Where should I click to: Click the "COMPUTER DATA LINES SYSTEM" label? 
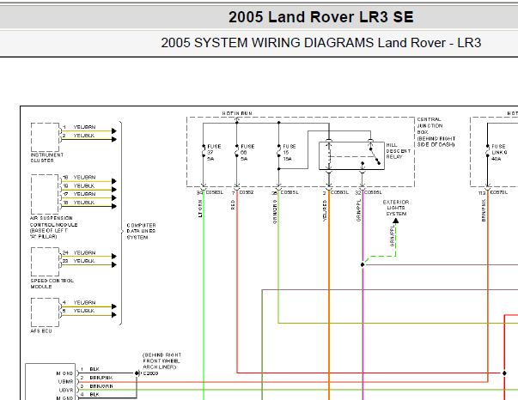(141, 231)
